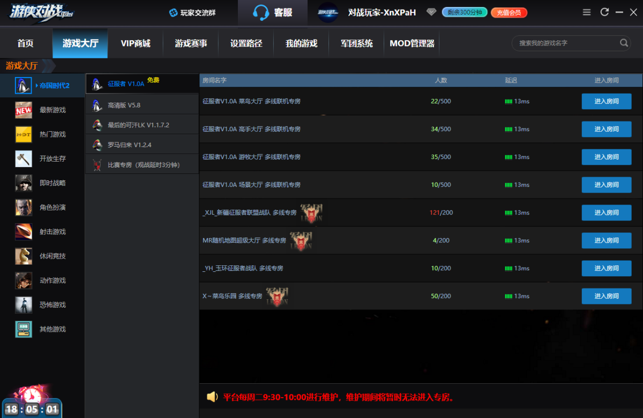Click the 充值会员 recharge button
Image resolution: width=643 pixels, height=418 pixels.
pyautogui.click(x=509, y=12)
